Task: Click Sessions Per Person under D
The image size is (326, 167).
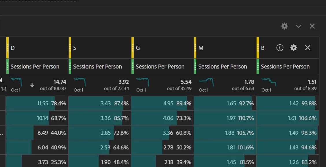Action: coord(35,67)
